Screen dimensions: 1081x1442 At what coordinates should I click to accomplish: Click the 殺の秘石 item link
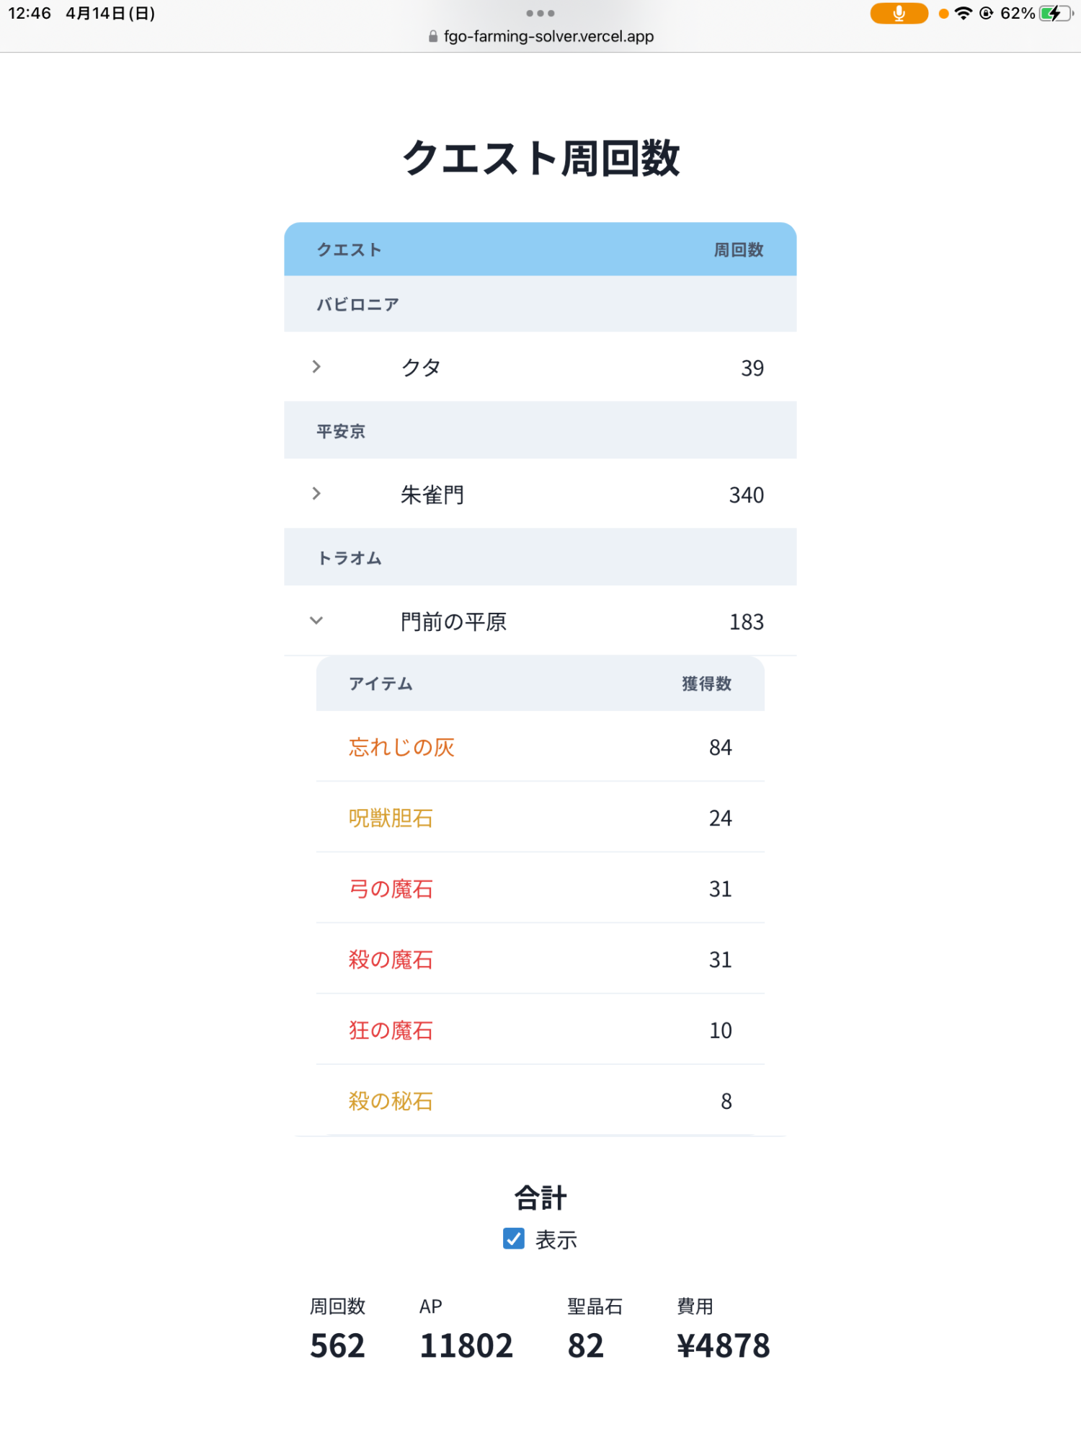(x=391, y=1100)
